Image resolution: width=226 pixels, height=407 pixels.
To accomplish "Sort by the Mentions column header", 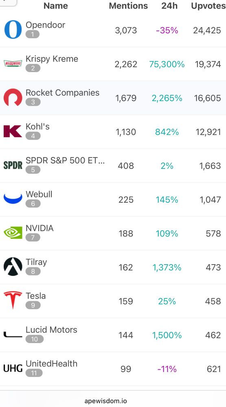I will point(128,6).
